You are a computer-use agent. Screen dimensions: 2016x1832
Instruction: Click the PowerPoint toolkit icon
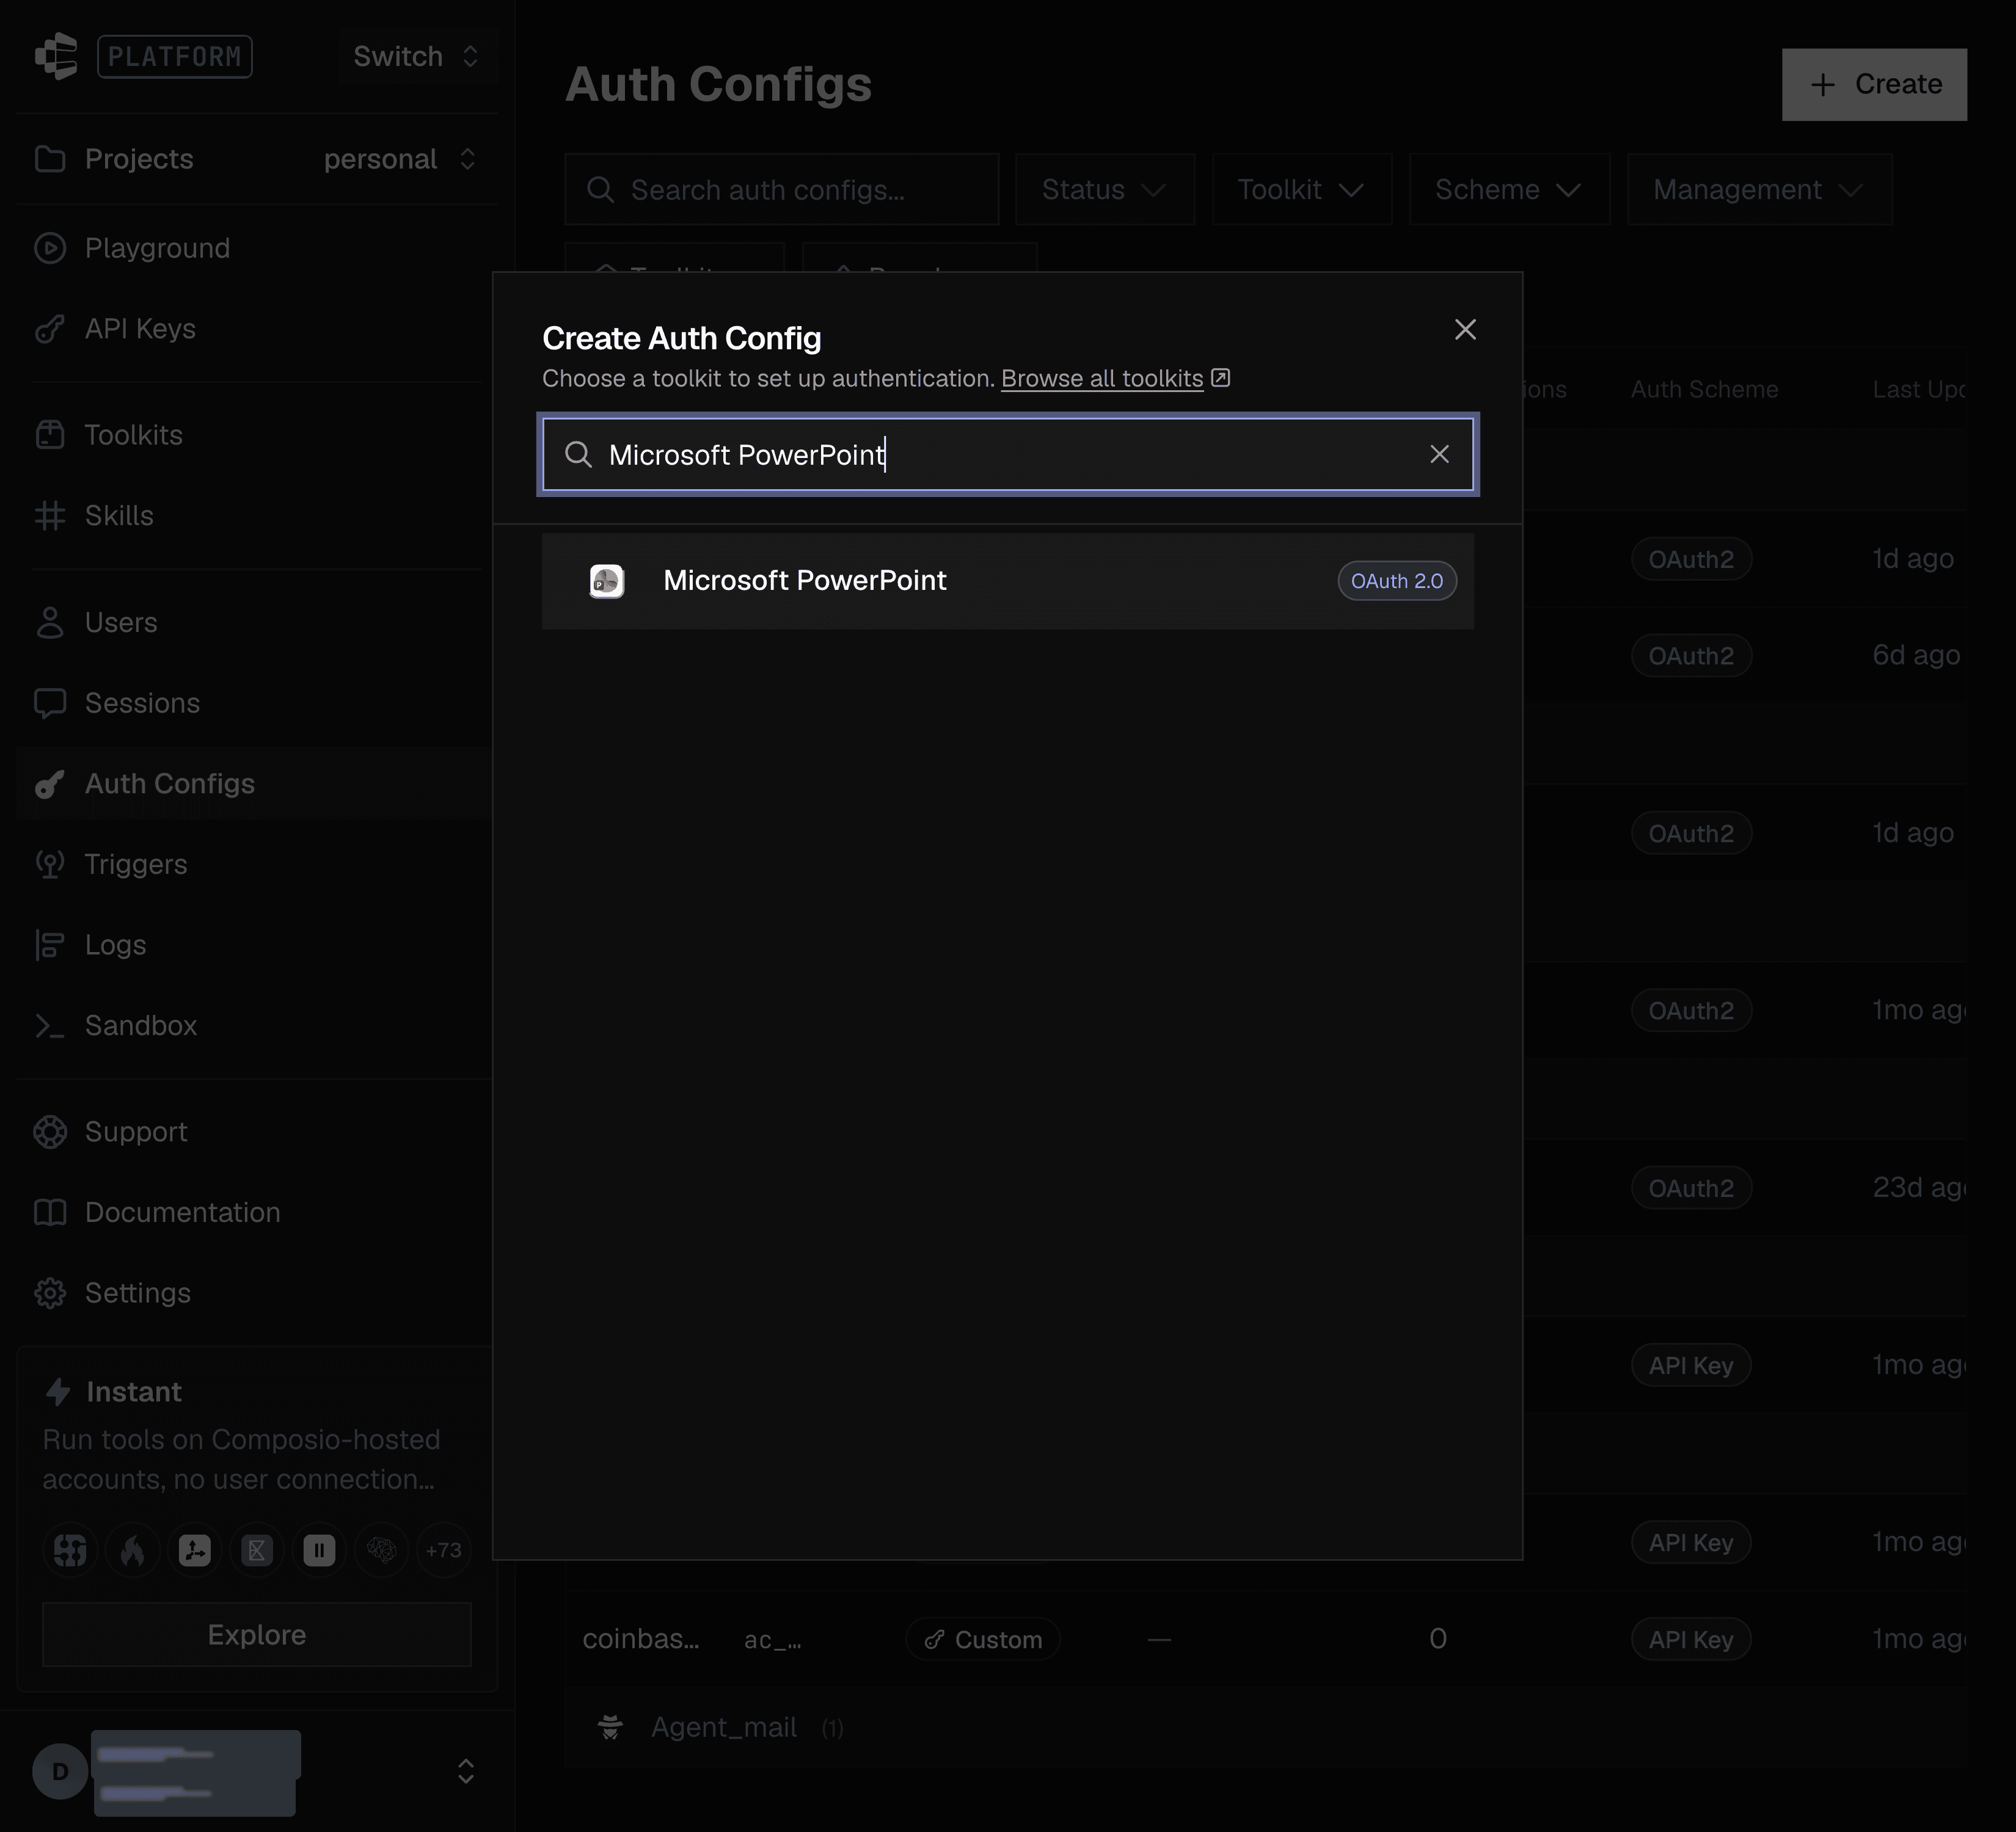pyautogui.click(x=607, y=581)
